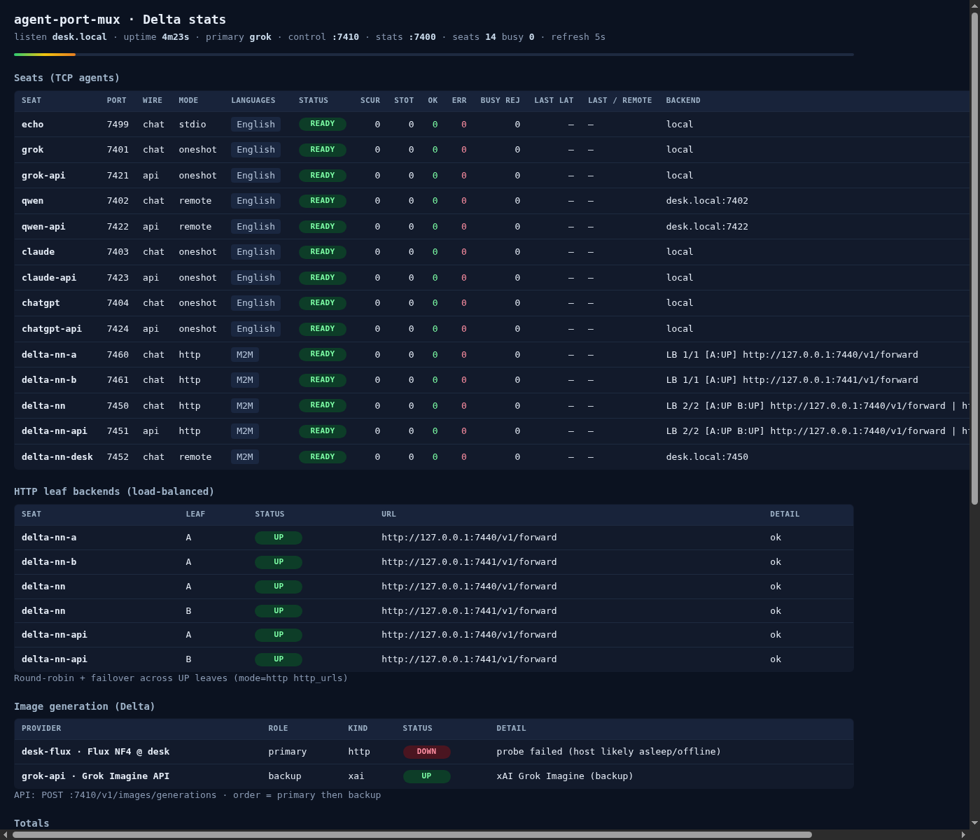980x840 pixels.
Task: Click the LANGUAGES column header
Action: 253,100
